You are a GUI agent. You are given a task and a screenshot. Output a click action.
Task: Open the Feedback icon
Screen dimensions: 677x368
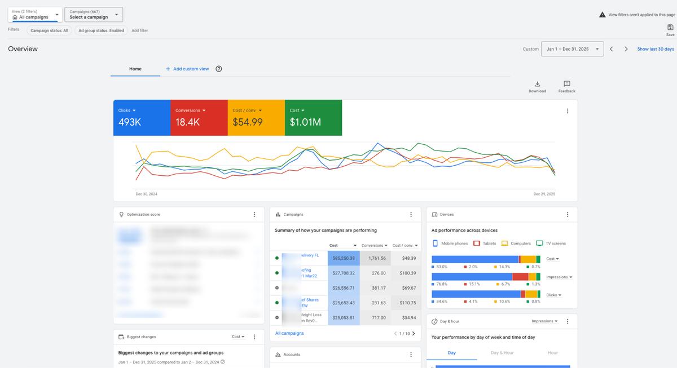coord(567,84)
